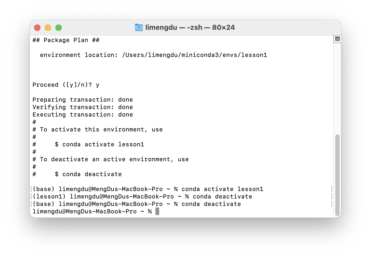Screen dimensions: 371x257
Task: Click the '# To activate this environment' line
Action: point(97,130)
